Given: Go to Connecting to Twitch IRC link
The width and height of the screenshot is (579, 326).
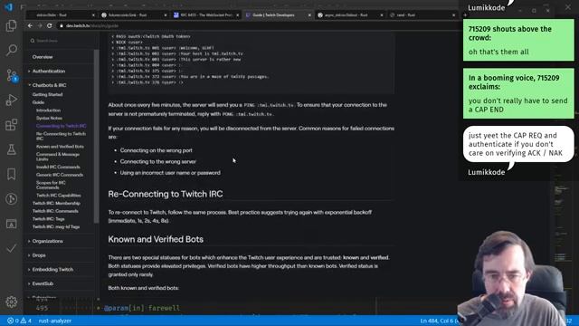Looking at the screenshot, I should click(61, 126).
